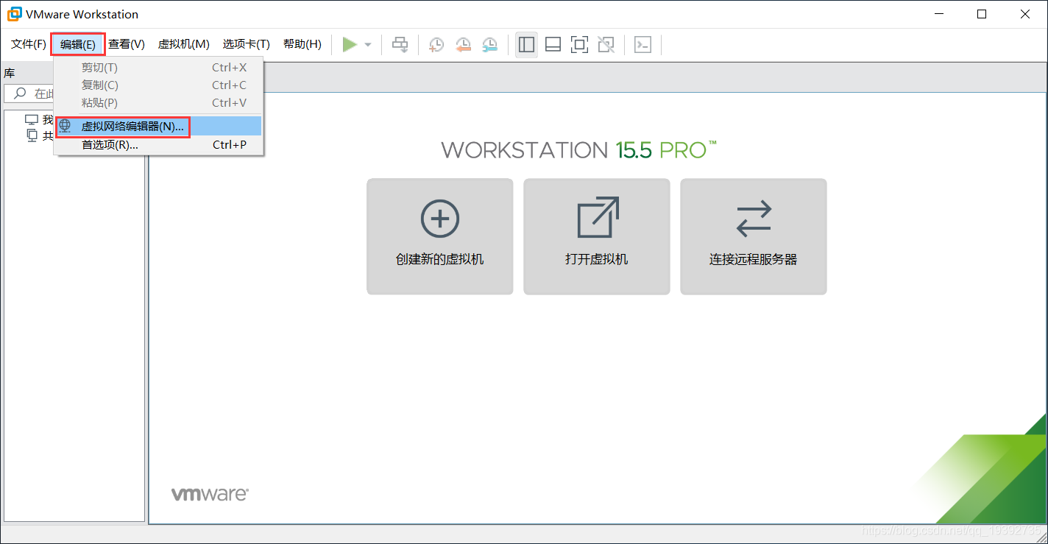Viewport: 1048px width, 544px height.
Task: Minimize the VMware Workstation window
Action: (x=938, y=14)
